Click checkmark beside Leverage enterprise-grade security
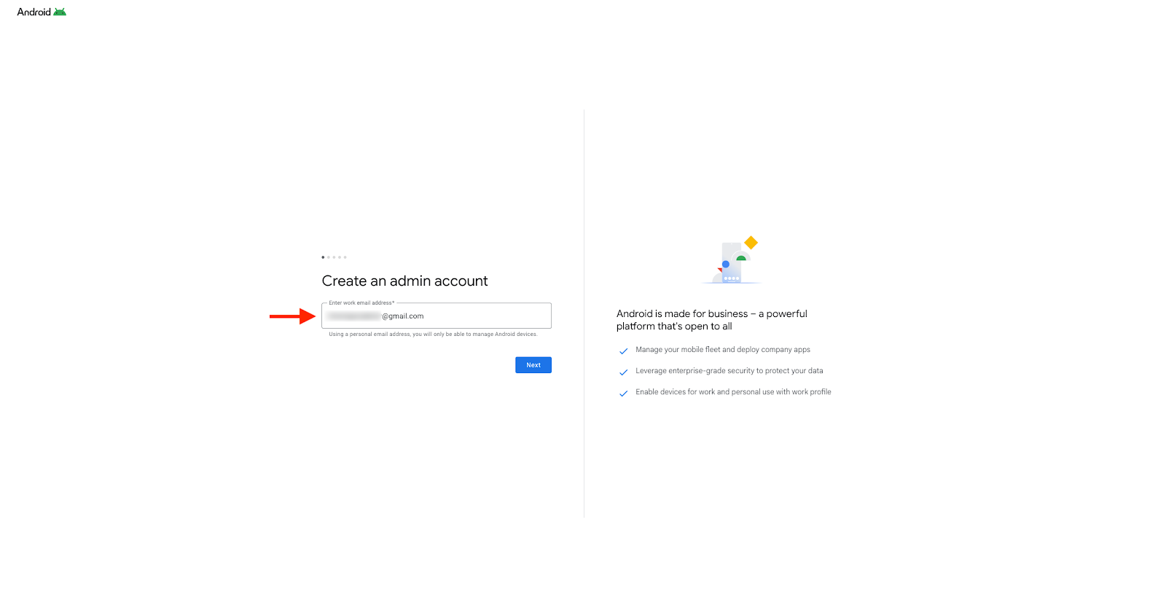Screen dimensions: 1166x602 (x=624, y=372)
